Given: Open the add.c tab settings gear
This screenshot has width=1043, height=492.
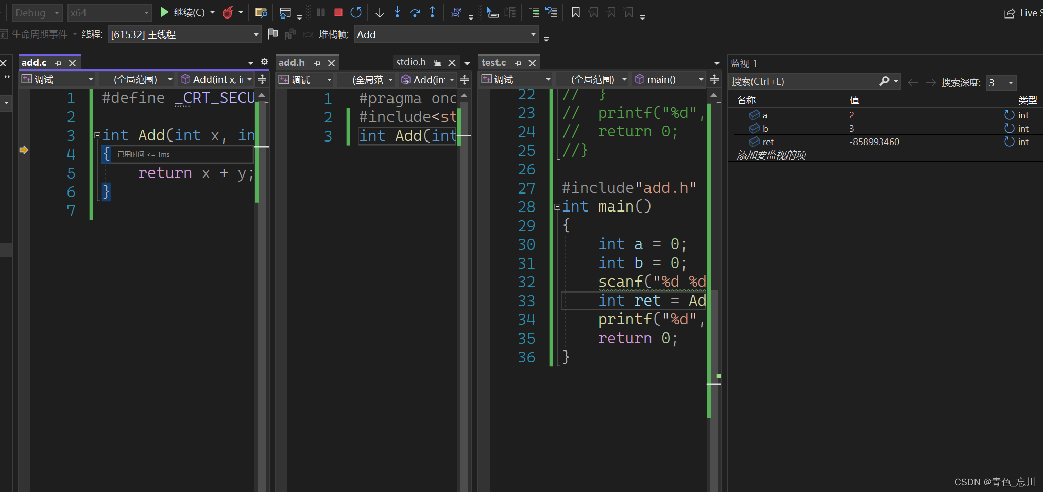Looking at the screenshot, I should 264,62.
